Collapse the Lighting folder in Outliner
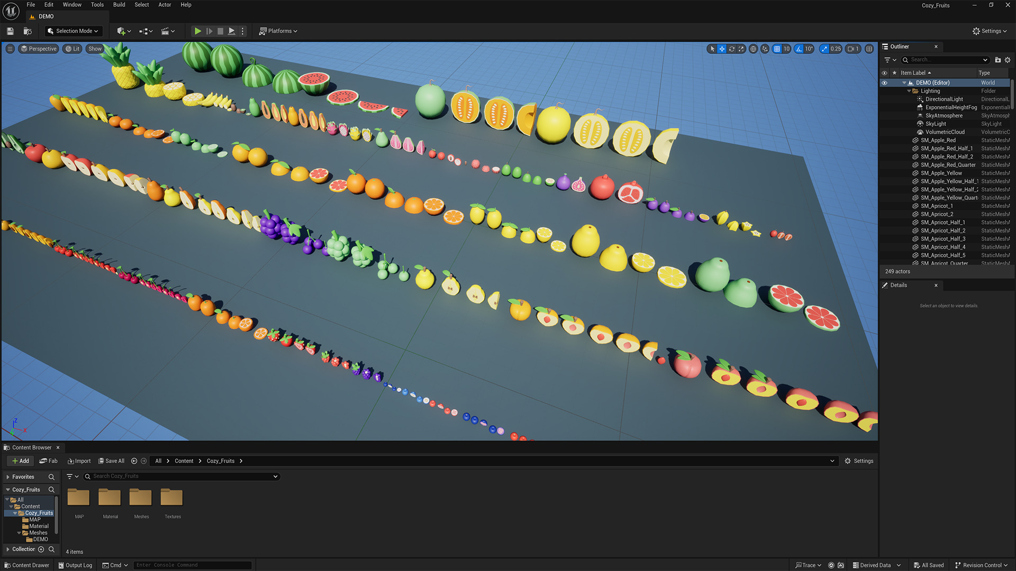The width and height of the screenshot is (1016, 571). tap(909, 91)
